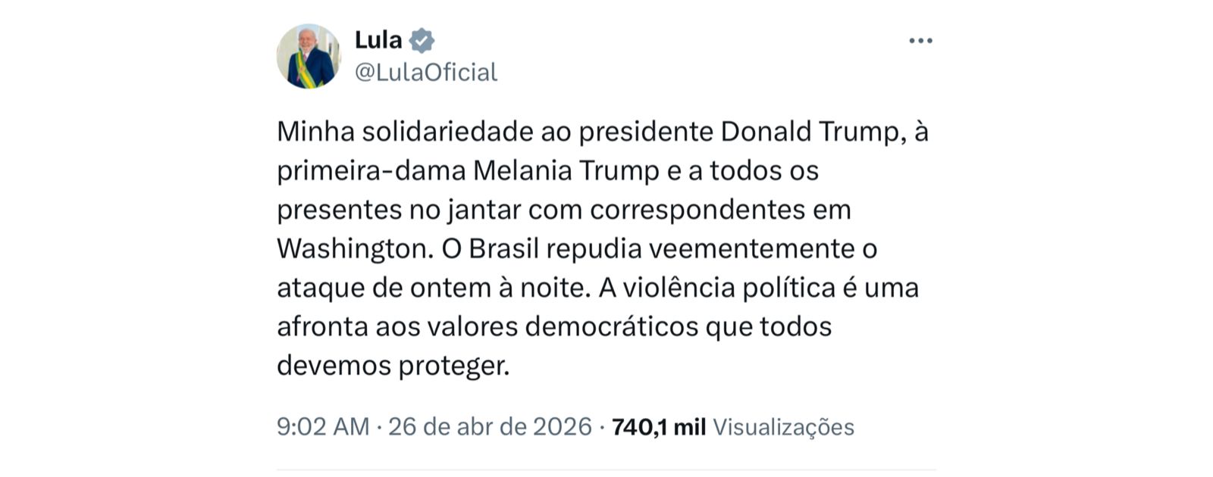Click the 9:02 AM timestamp
The height and width of the screenshot is (477, 1213).
click(x=323, y=427)
